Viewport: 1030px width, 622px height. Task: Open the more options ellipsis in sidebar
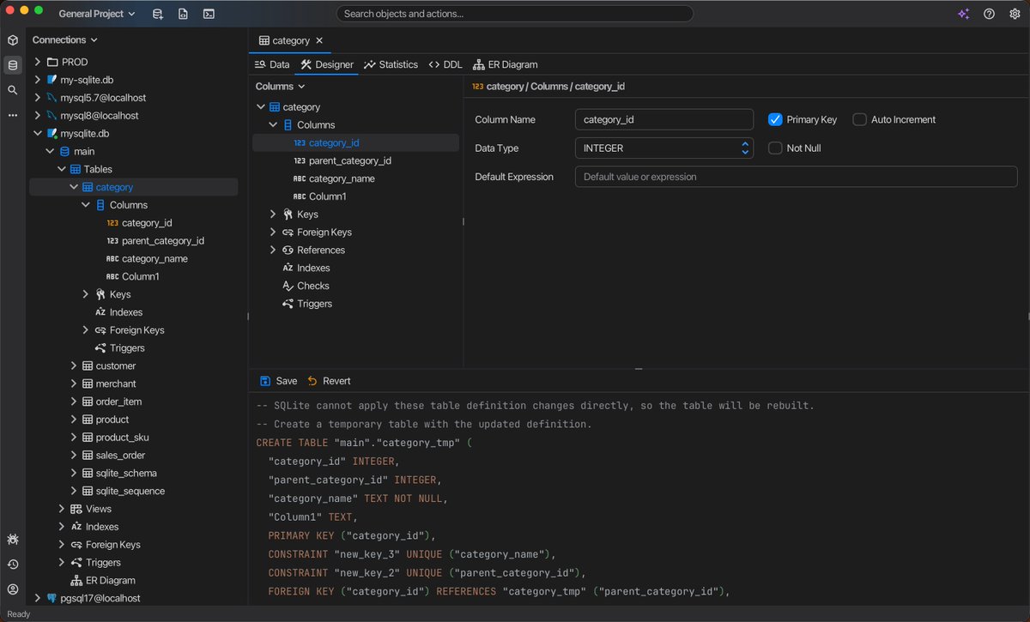13,115
